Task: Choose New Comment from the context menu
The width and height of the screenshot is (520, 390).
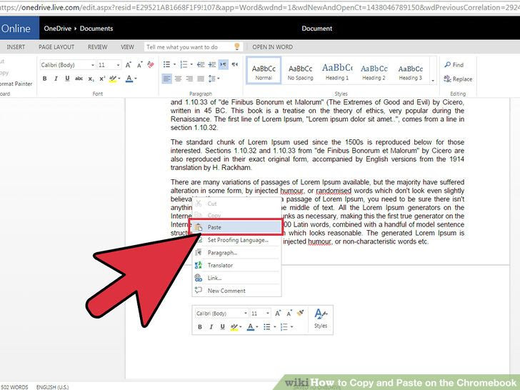Action: (236, 291)
